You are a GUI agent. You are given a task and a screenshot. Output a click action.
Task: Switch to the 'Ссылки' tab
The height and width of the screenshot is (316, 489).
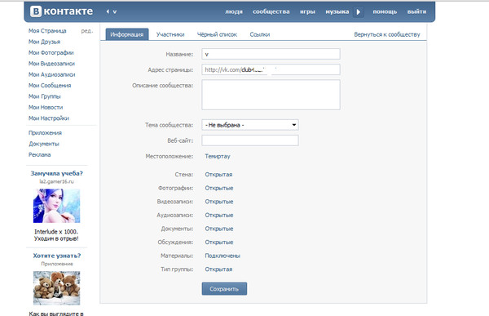pyautogui.click(x=260, y=34)
